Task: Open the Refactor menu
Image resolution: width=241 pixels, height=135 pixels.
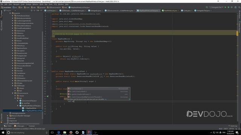Action: [x=35, y=4]
